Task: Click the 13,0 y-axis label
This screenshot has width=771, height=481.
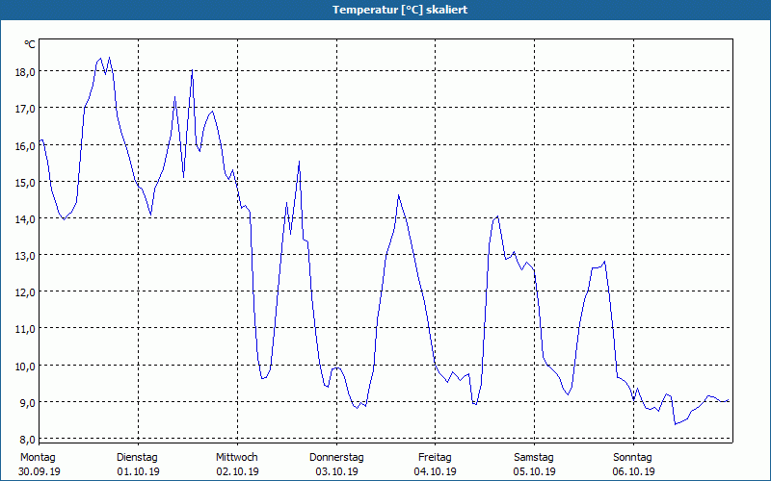Action: [26, 256]
